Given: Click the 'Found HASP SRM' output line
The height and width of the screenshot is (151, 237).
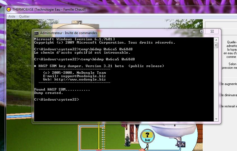Looking at the screenshot, I should coord(62,89).
